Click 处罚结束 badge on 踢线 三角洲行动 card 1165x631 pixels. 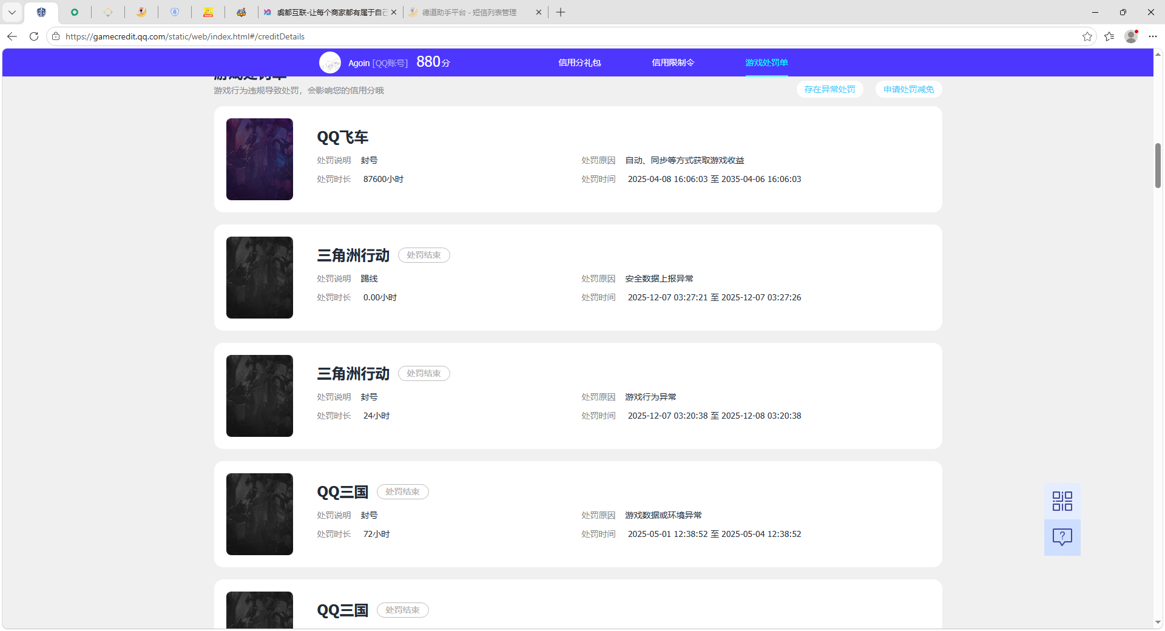(x=424, y=255)
